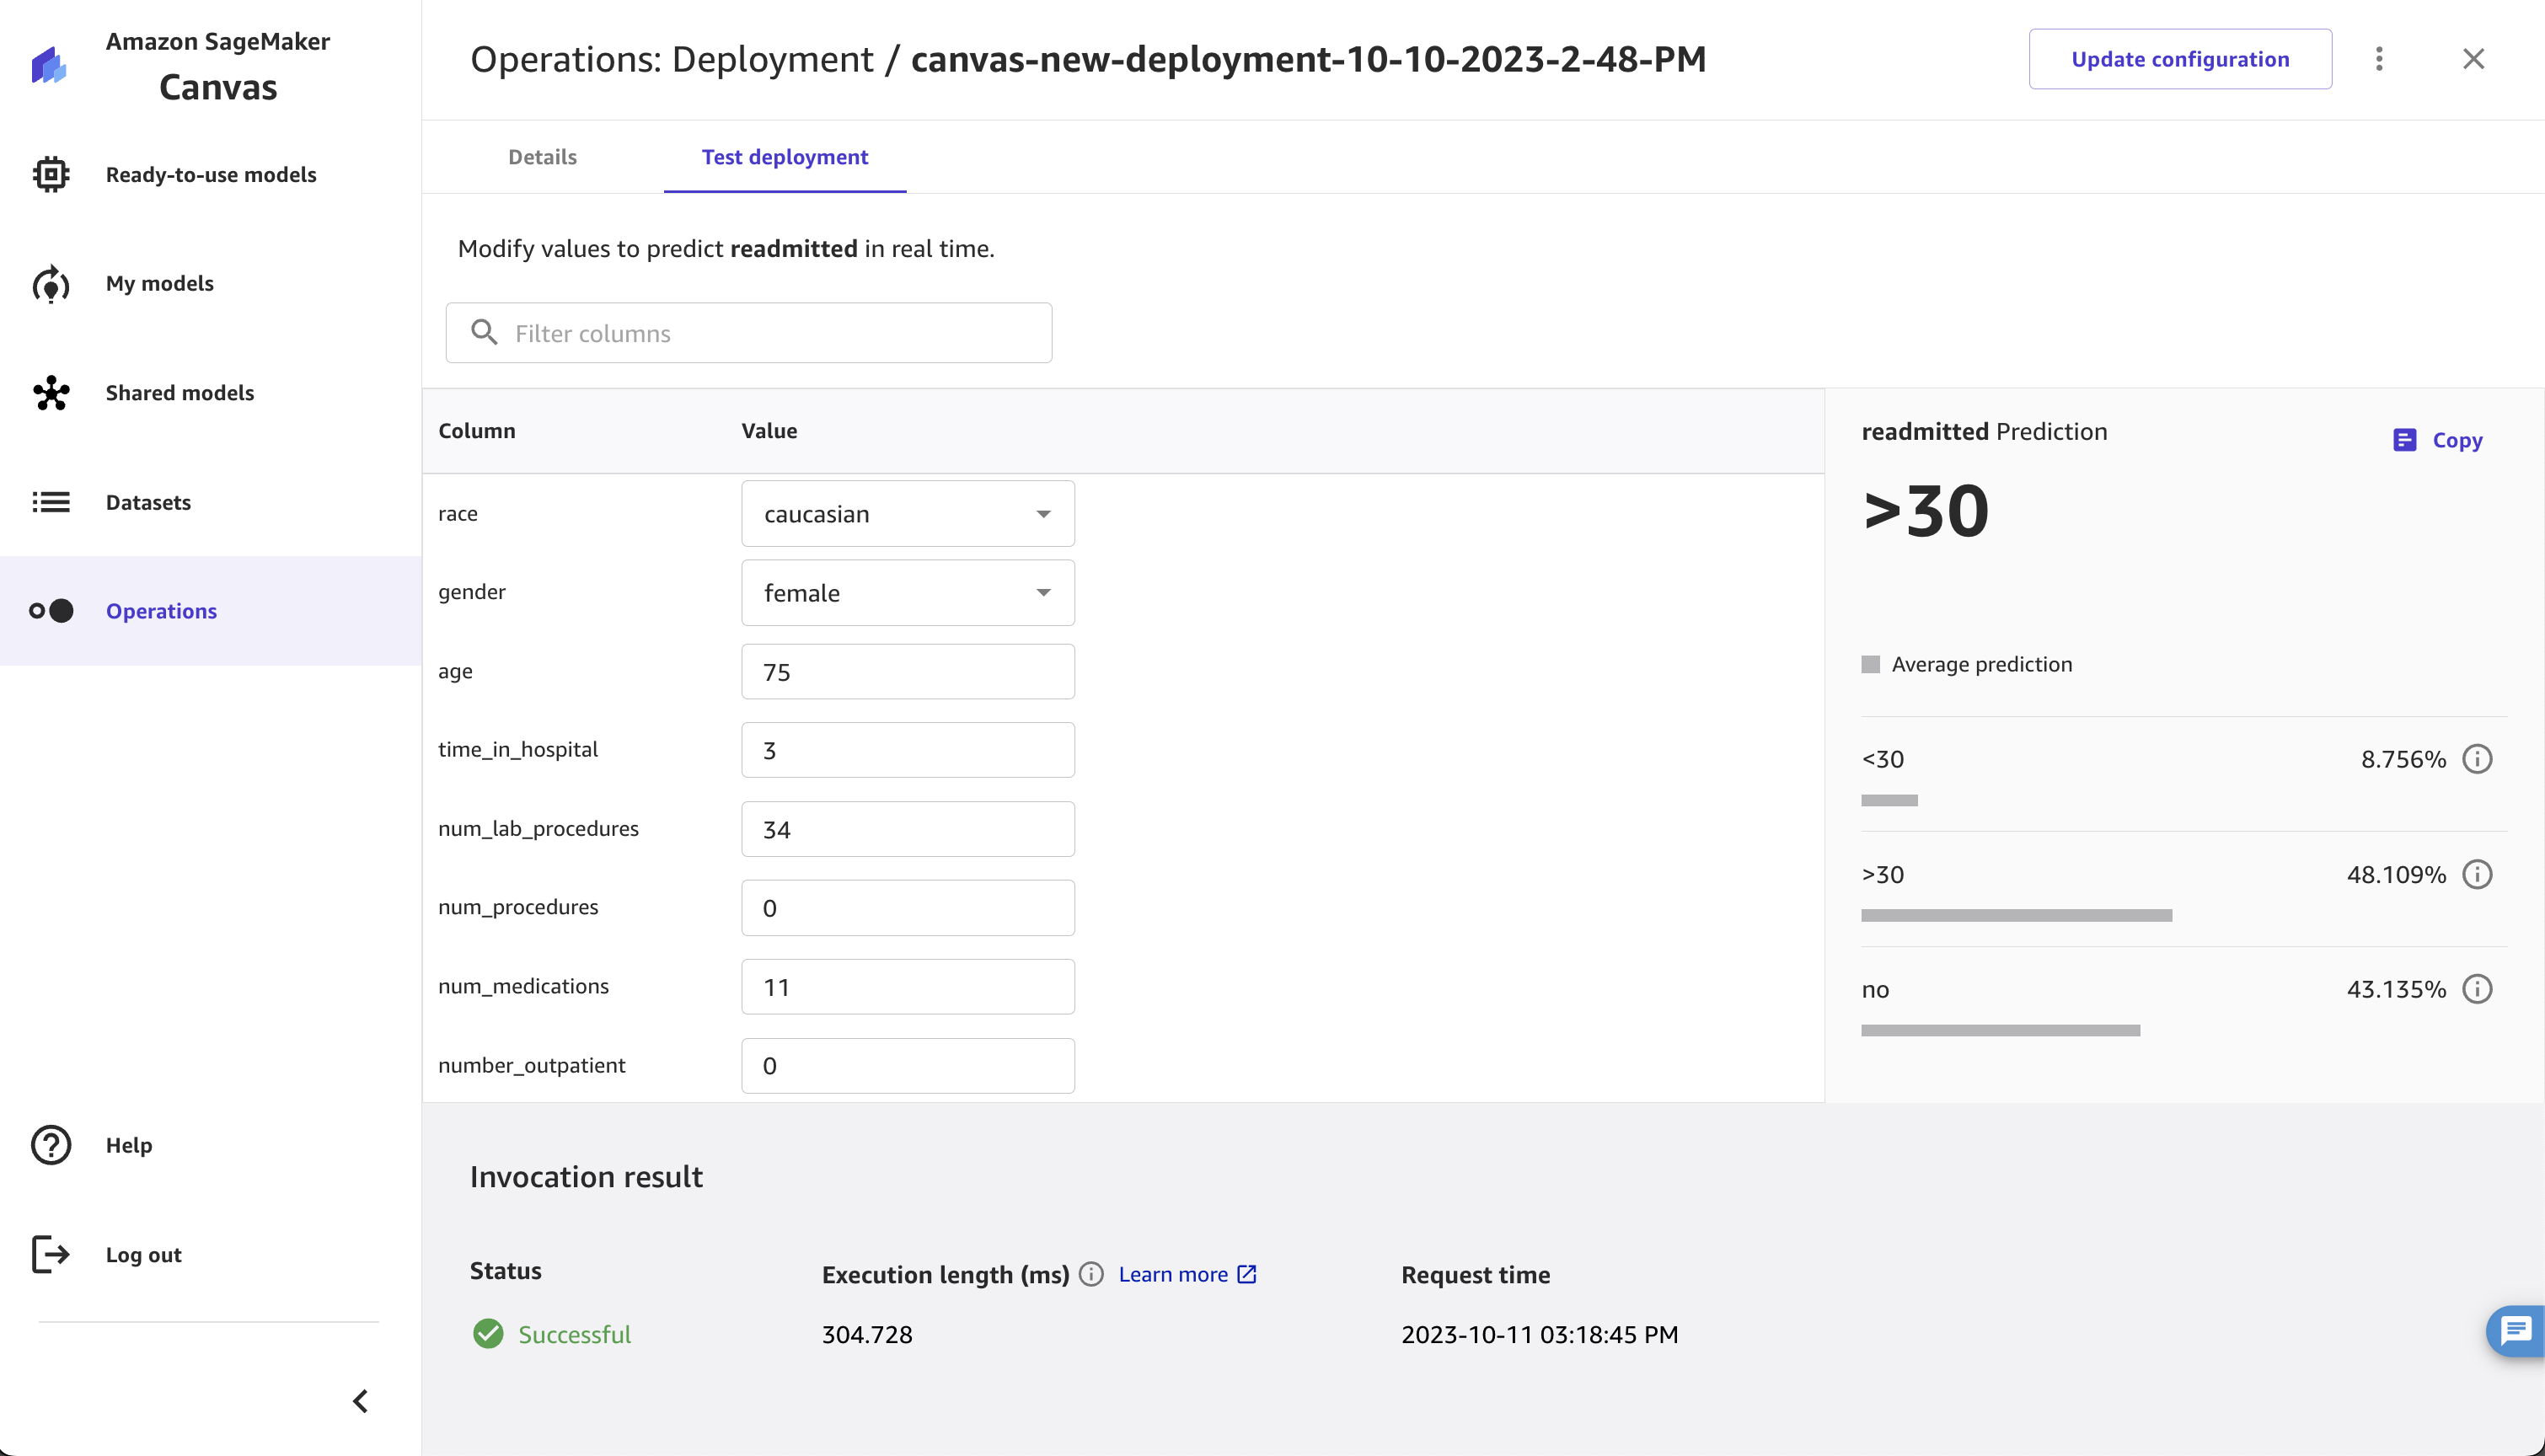
Task: Click the Filter columns search bar
Action: pos(748,332)
